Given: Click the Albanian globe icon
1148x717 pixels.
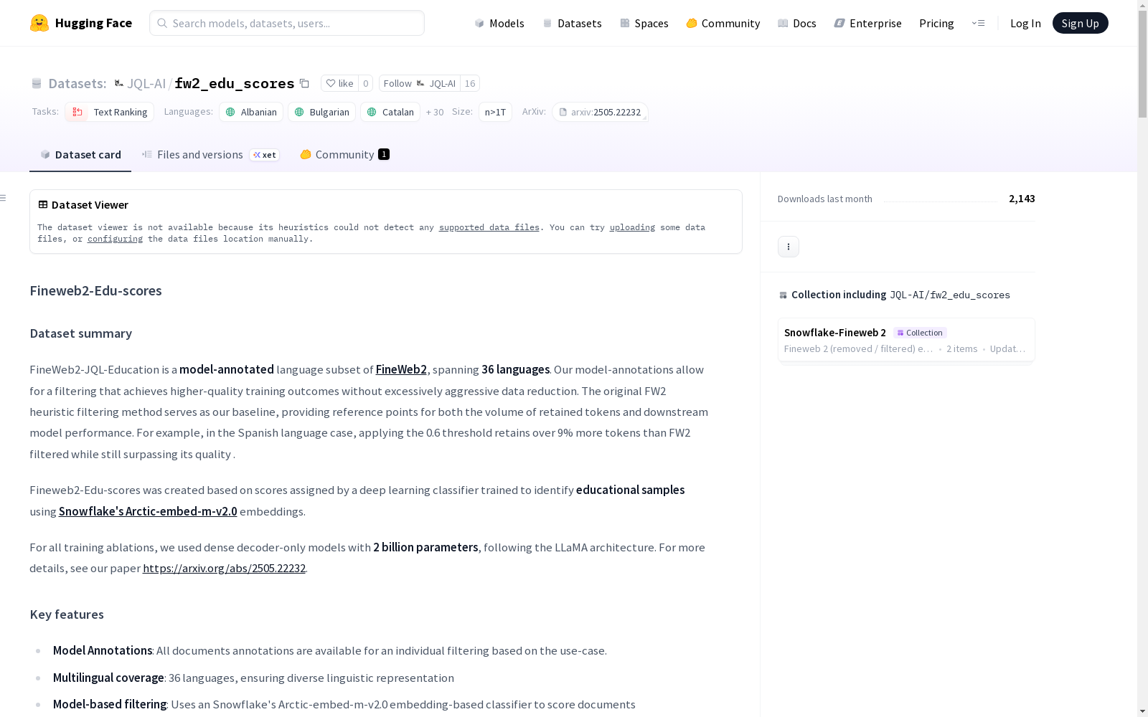Looking at the screenshot, I should pos(230,112).
